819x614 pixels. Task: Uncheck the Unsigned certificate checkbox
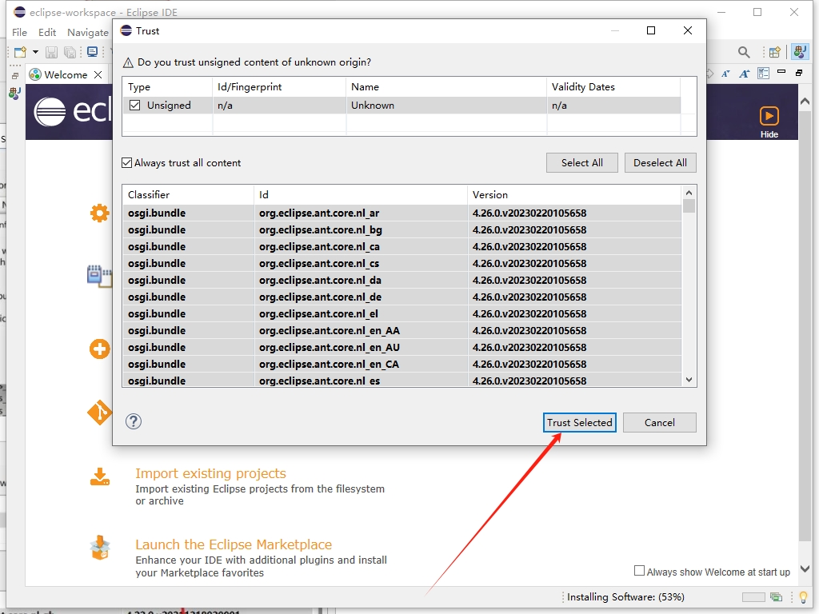[x=134, y=105]
